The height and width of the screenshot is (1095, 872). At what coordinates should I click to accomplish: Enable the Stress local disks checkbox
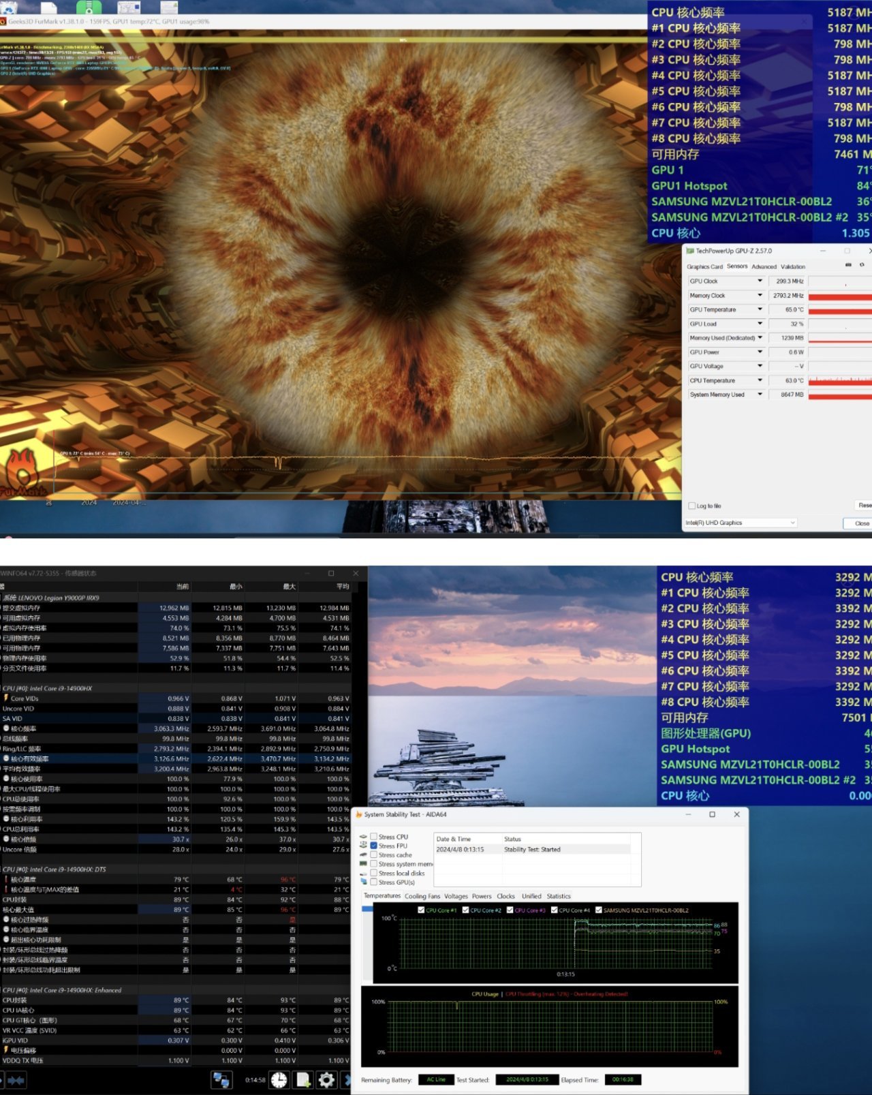point(373,873)
